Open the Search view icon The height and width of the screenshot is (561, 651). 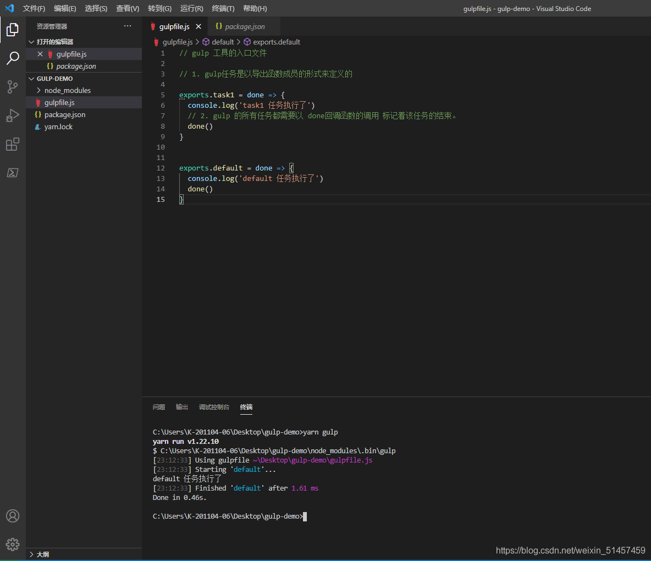click(x=13, y=58)
